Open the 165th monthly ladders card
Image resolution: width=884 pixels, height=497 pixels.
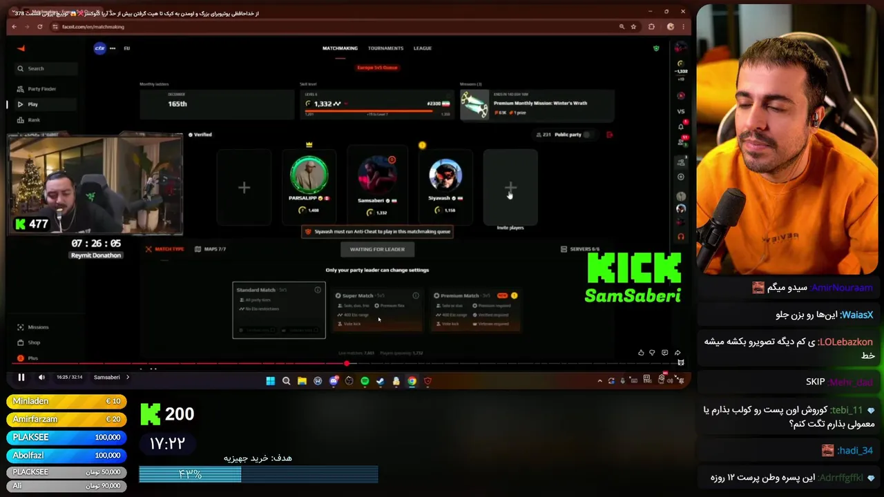click(216, 104)
